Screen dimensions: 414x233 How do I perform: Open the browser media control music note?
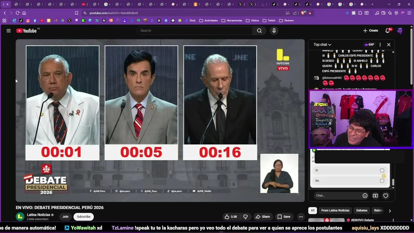tap(377, 13)
